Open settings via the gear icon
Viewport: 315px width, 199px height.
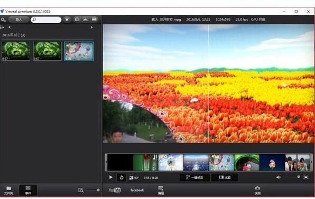coord(3,20)
